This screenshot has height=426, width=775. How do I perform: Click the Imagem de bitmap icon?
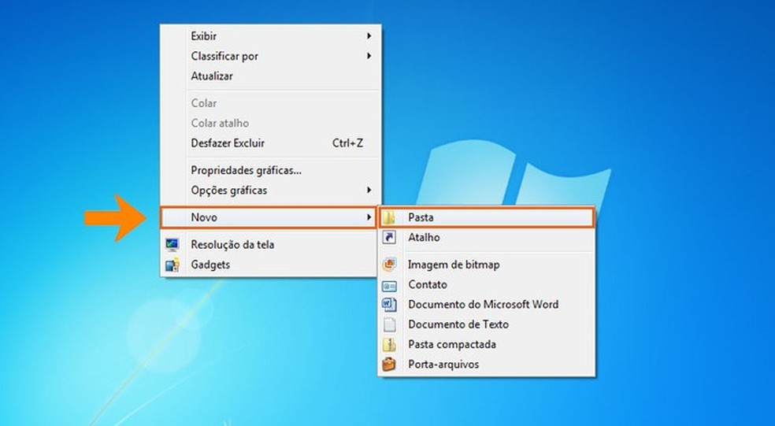coord(389,265)
